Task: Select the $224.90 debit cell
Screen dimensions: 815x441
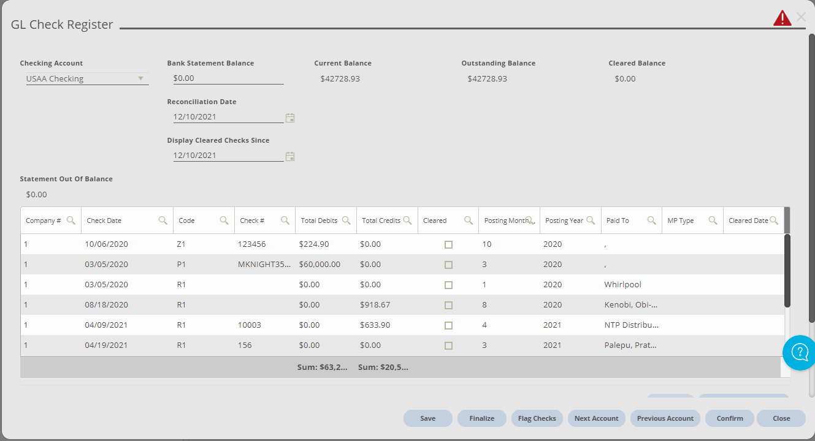Action: coord(326,244)
